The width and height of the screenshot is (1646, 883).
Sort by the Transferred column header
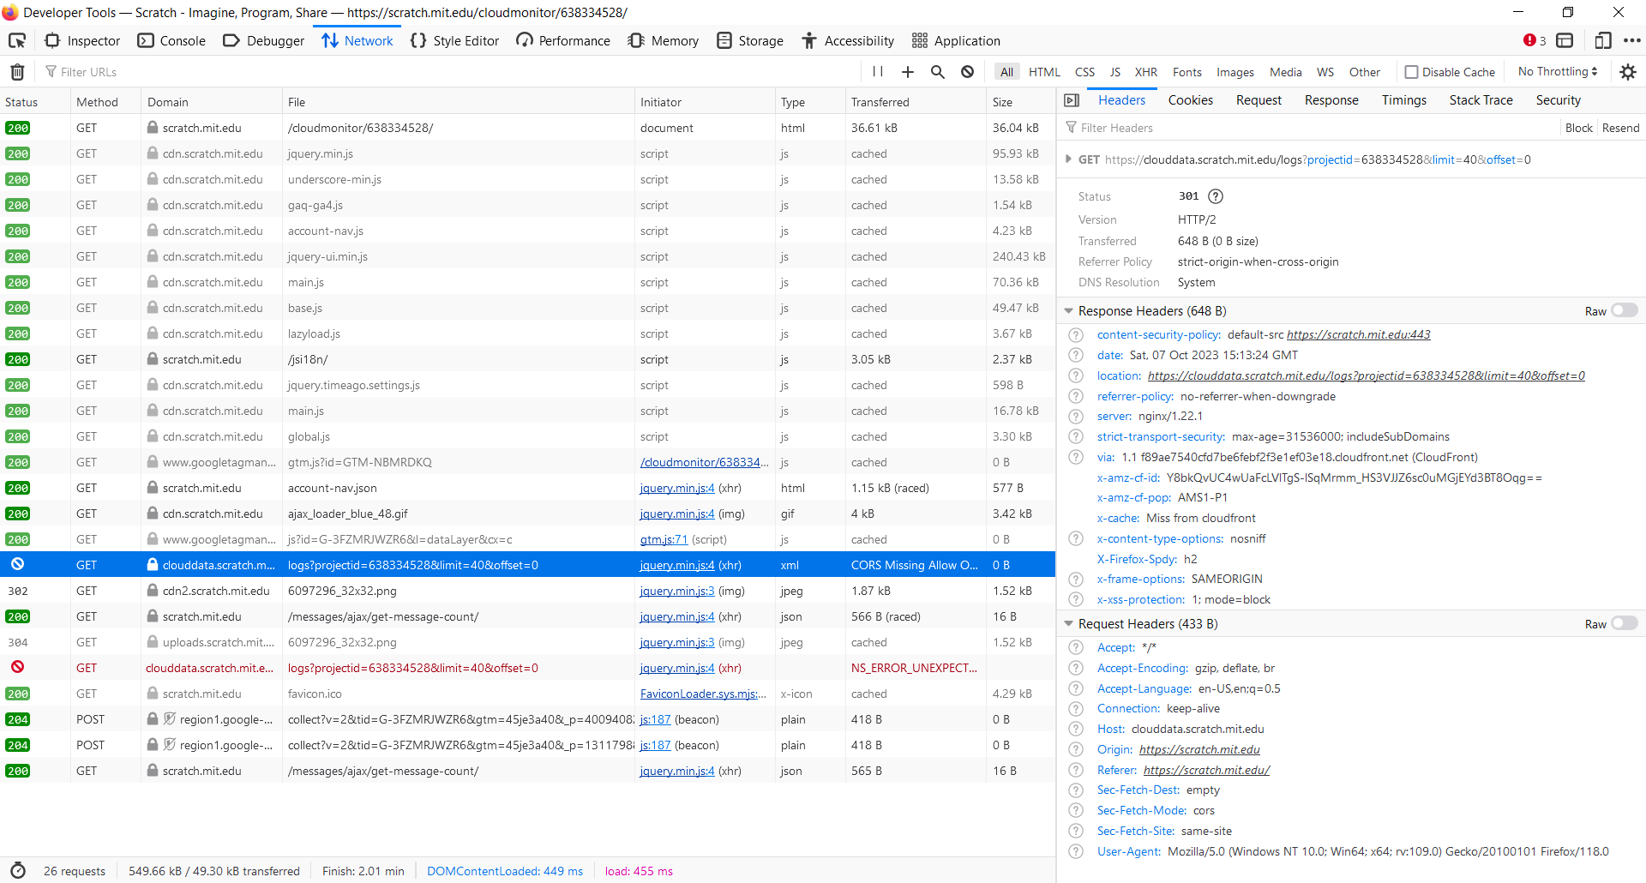916,102
